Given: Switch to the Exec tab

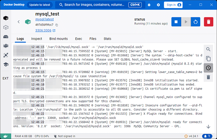Looking at the screenshot, I should click(x=79, y=39).
